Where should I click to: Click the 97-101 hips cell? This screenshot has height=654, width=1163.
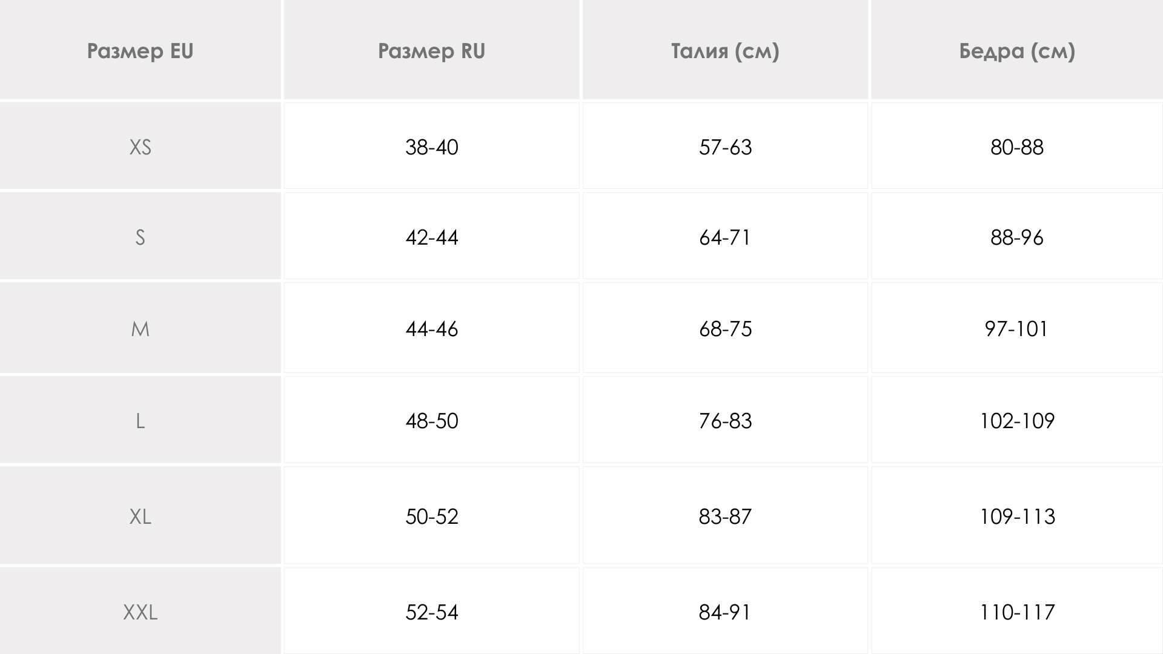tap(1017, 329)
